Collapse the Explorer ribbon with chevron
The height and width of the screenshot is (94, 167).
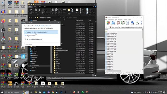[94, 7]
